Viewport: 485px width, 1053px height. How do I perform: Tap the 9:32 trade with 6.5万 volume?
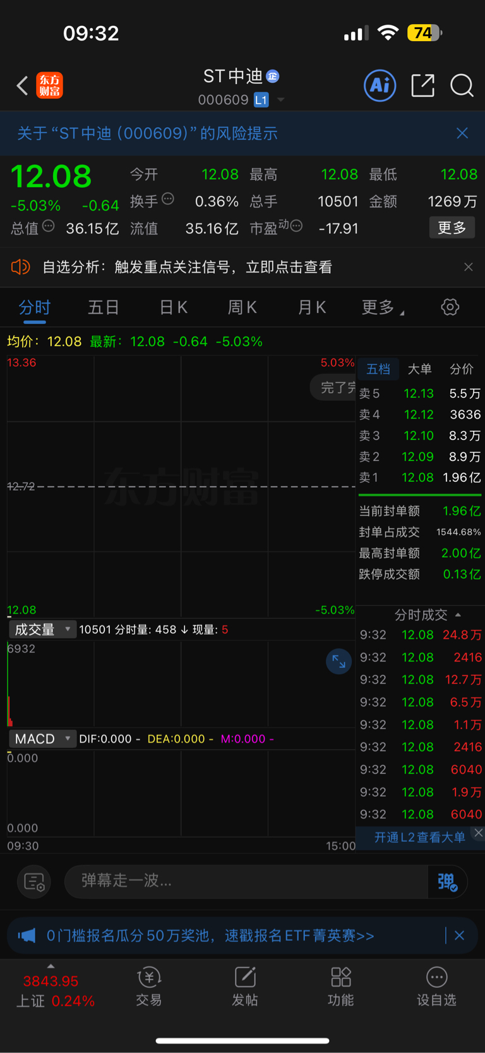[x=421, y=702]
